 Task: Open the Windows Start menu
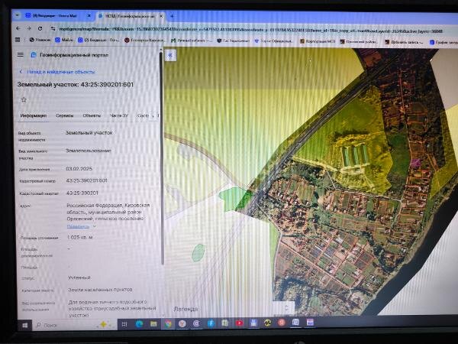coord(25,325)
